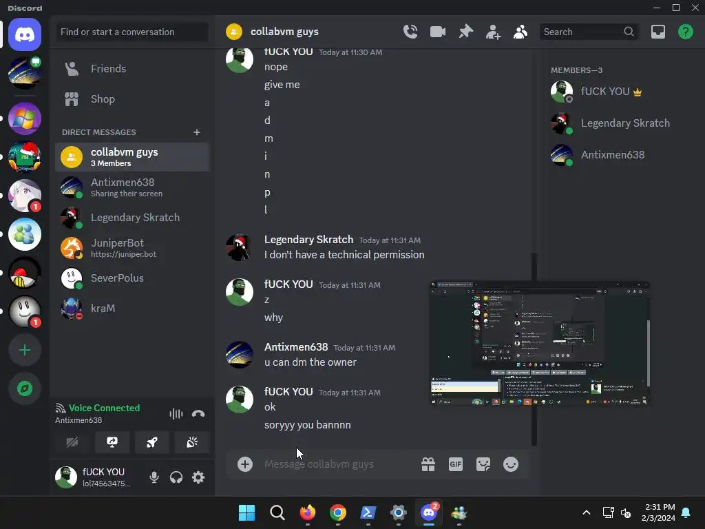Open taskbar Search

pos(277,512)
